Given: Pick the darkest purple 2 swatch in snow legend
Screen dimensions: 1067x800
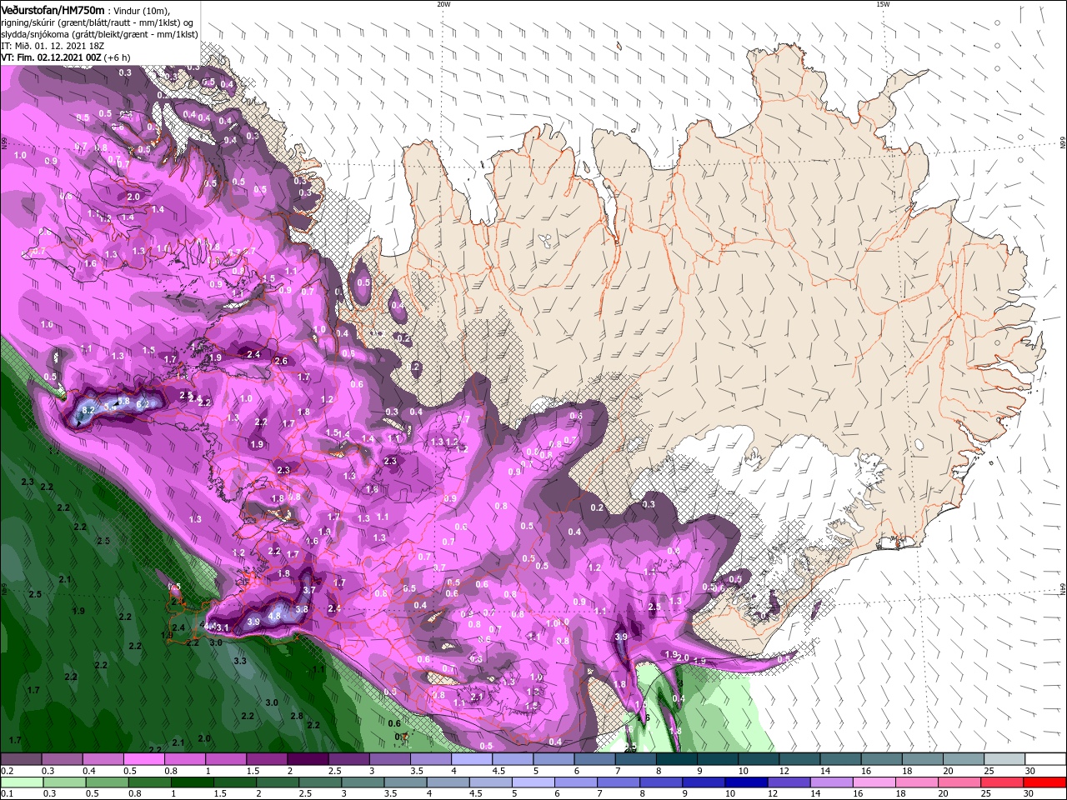Looking at the screenshot, I should pyautogui.click(x=308, y=759).
